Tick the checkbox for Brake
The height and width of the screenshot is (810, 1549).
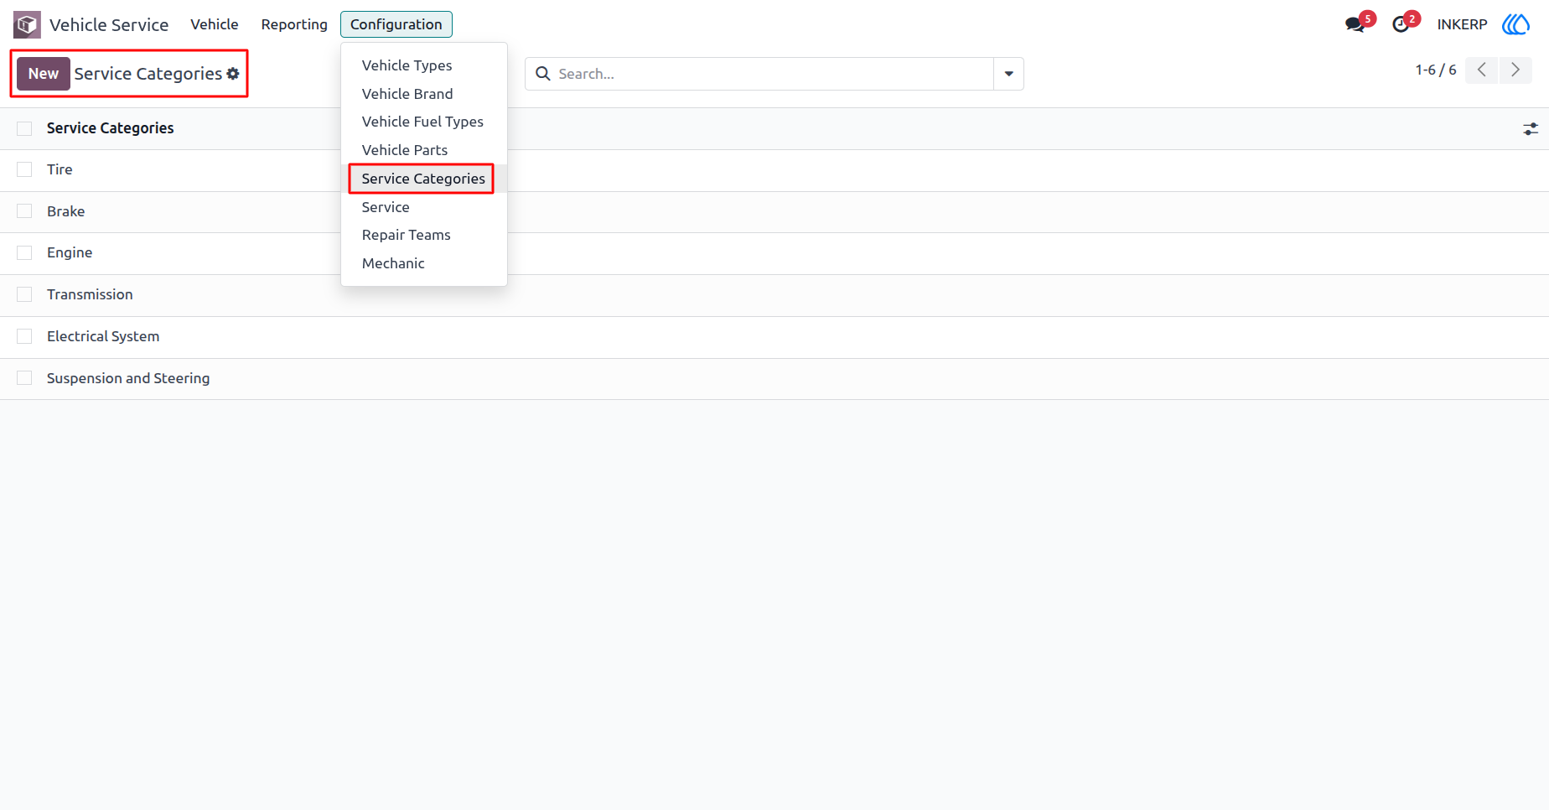pyautogui.click(x=24, y=211)
